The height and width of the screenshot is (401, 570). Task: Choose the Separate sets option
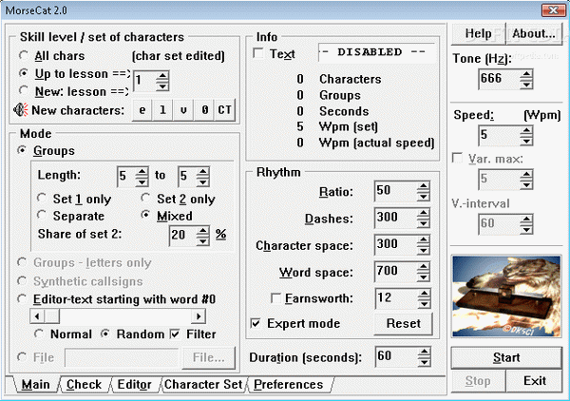click(x=42, y=215)
